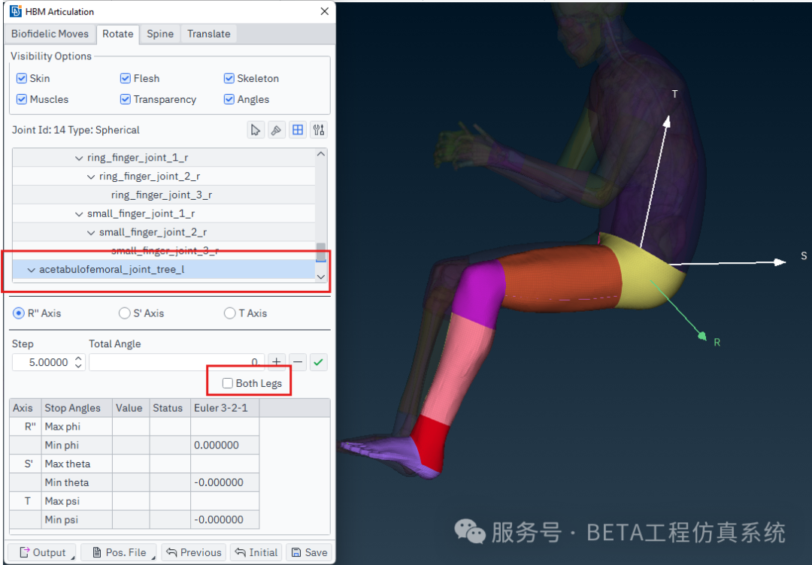Switch to the Translate tab
Screen dimensions: 812x565
pos(209,34)
